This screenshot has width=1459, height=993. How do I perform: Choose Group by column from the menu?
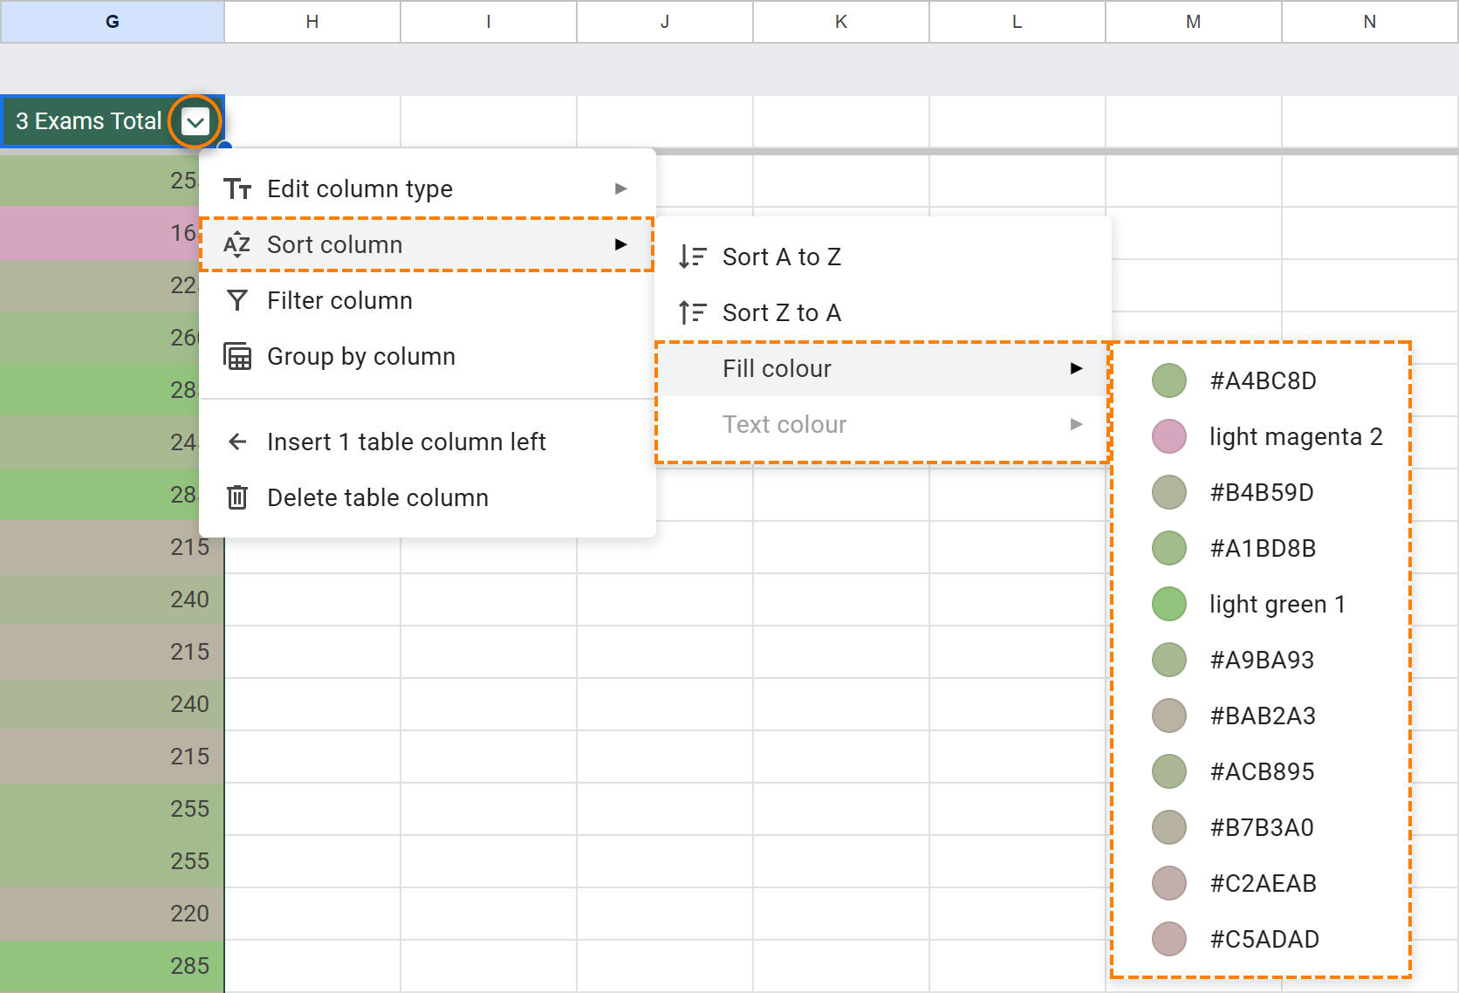pos(428,356)
